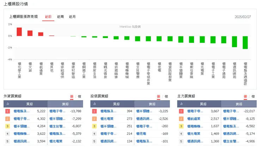Open 櫃光電業 link with 273 in 投信買超
Viewport: 261px width, 147px height.
point(107,119)
